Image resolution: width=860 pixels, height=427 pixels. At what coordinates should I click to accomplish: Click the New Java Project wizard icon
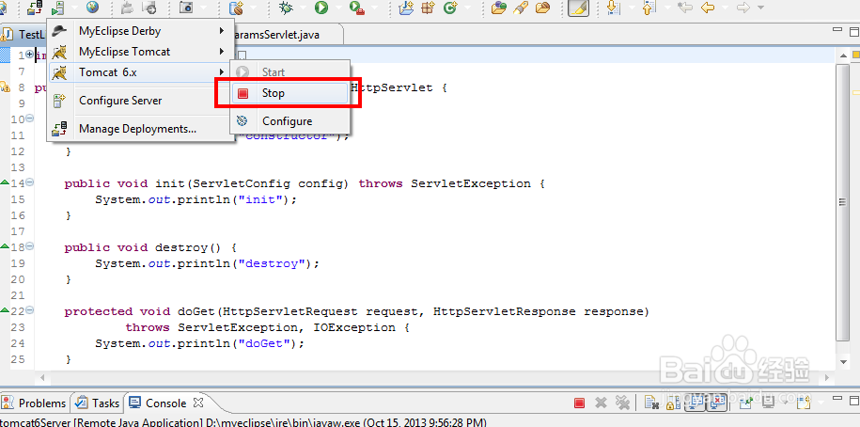pos(406,8)
